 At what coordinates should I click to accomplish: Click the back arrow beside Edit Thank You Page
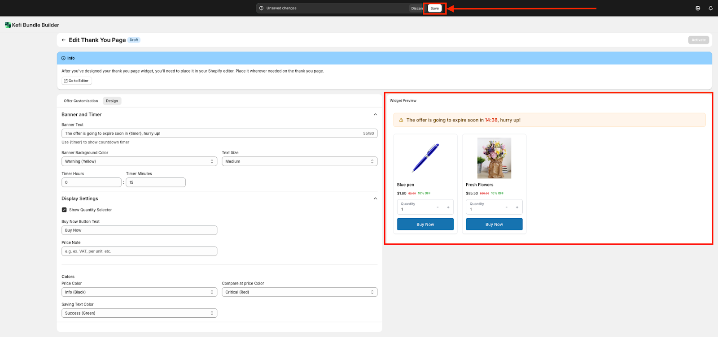coord(64,40)
